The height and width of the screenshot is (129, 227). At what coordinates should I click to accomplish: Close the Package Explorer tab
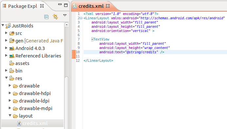coord(42,6)
